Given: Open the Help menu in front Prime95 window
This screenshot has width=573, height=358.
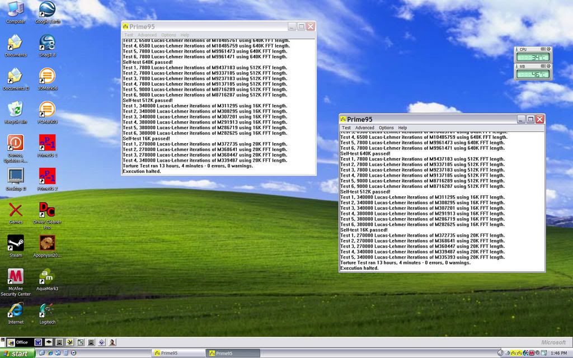Looking at the screenshot, I should (402, 128).
